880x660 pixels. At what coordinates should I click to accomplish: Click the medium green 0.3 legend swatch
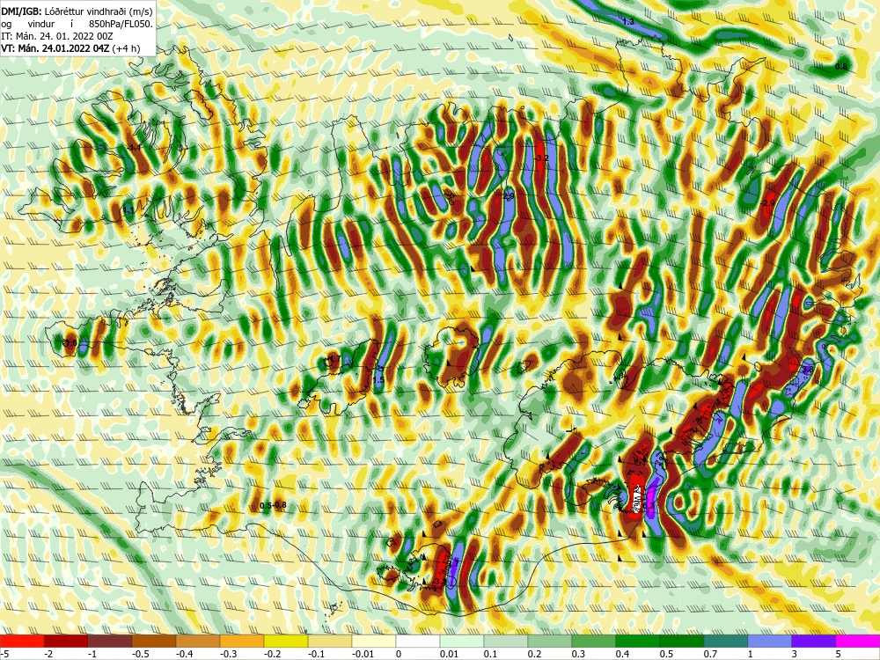594,641
